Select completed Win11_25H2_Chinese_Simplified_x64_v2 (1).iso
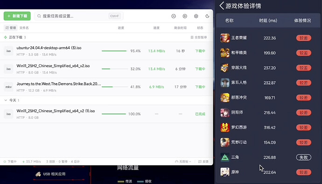 [x=56, y=111]
